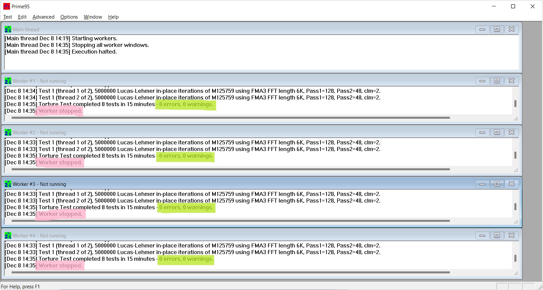The image size is (543, 290).
Task: Minimize the Worker #3 child window
Action: (482, 184)
